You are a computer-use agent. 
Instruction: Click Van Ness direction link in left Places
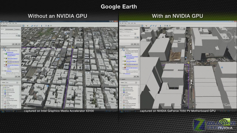click(x=13, y=62)
